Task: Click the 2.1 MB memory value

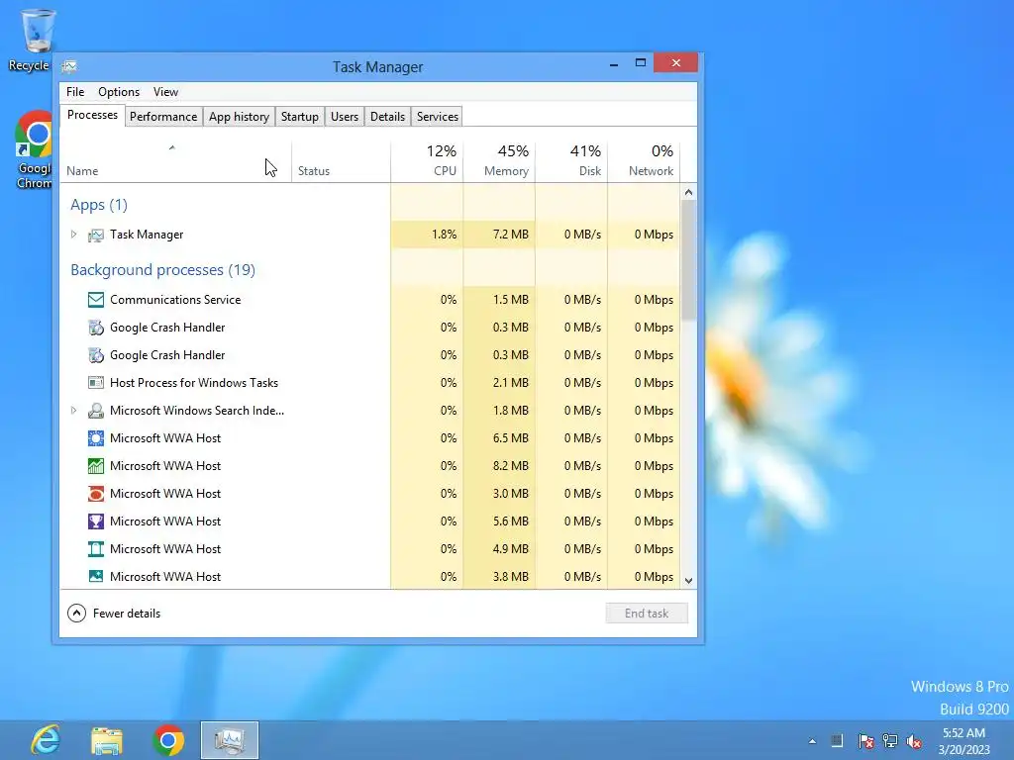Action: (511, 383)
